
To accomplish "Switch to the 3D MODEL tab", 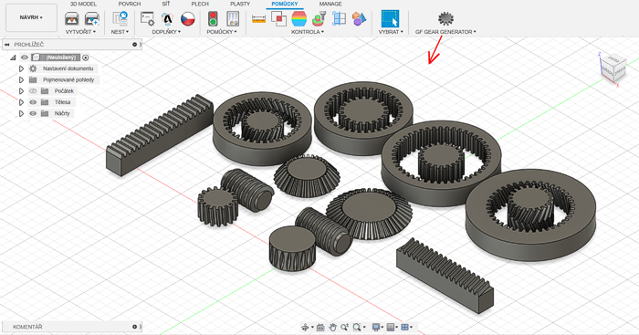I will 83,4.
